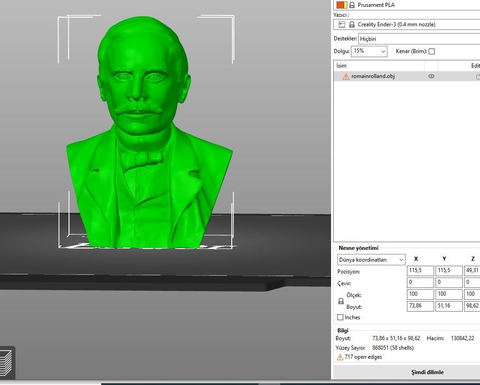Screen dimensions: 480x385
Task: Click the '868051 (58 shells)' face count text
Action: 393,348
